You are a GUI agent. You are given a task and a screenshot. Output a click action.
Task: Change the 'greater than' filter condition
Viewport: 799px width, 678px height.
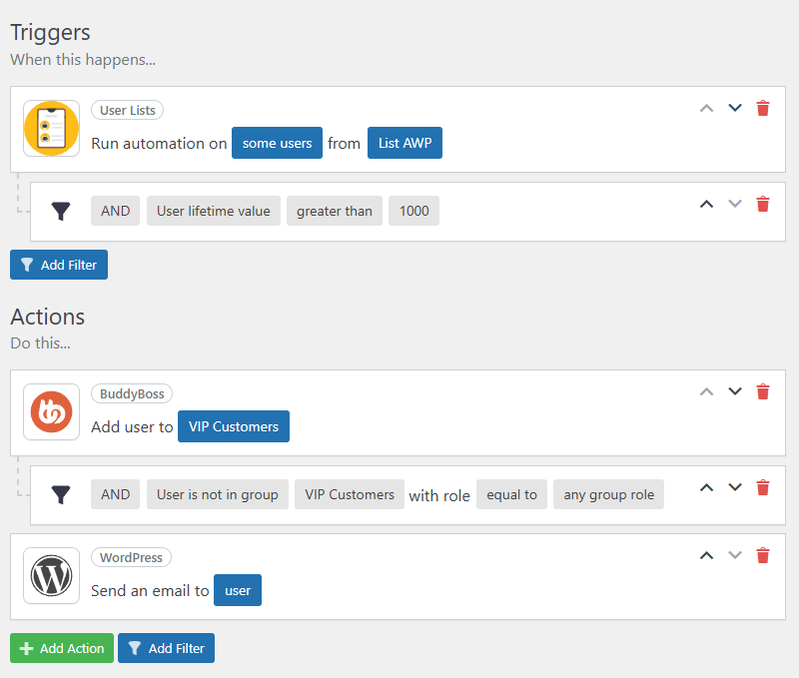pyautogui.click(x=334, y=211)
